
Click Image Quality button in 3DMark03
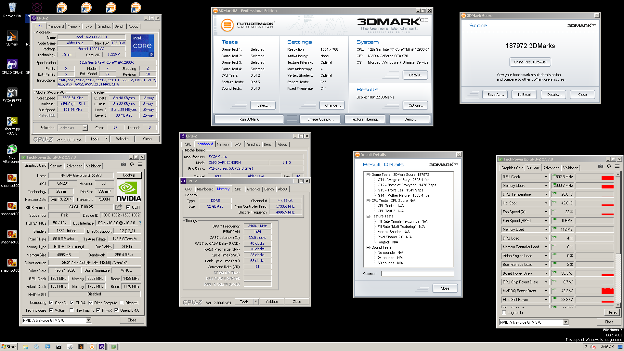pyautogui.click(x=321, y=119)
